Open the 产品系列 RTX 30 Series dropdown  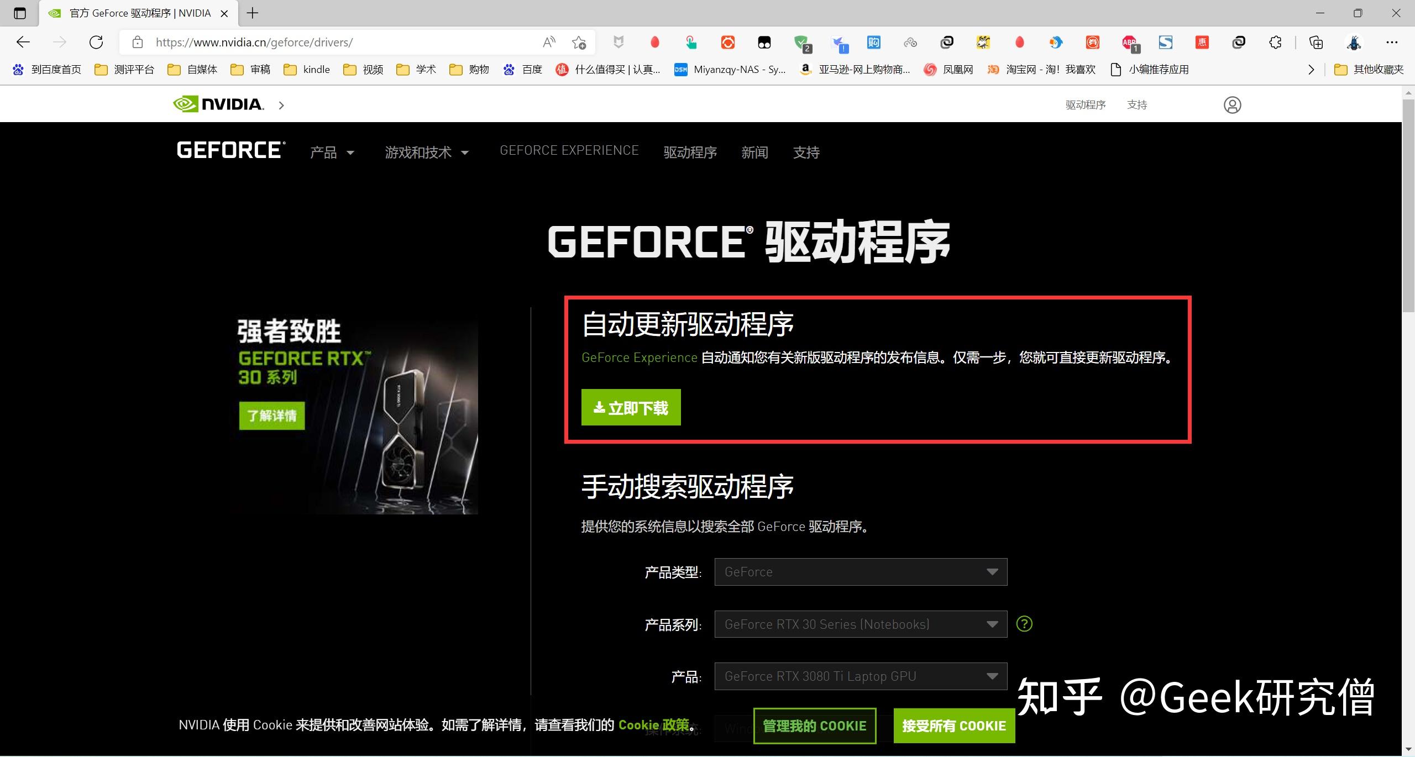tap(861, 624)
